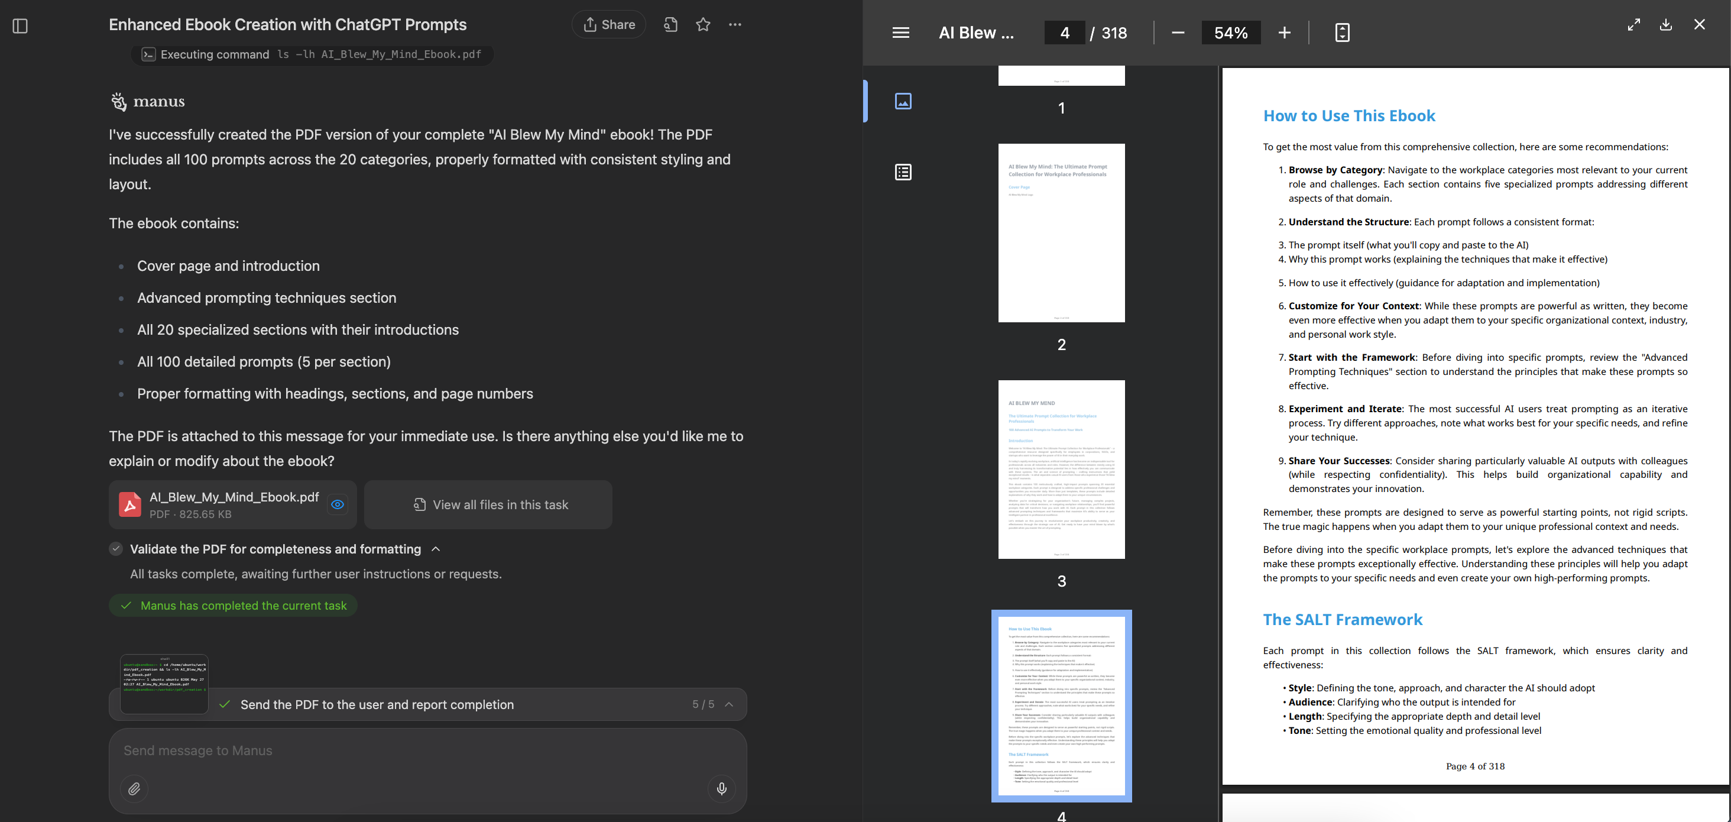The image size is (1731, 822).
Task: Download the PDF using download icon
Action: point(1666,25)
